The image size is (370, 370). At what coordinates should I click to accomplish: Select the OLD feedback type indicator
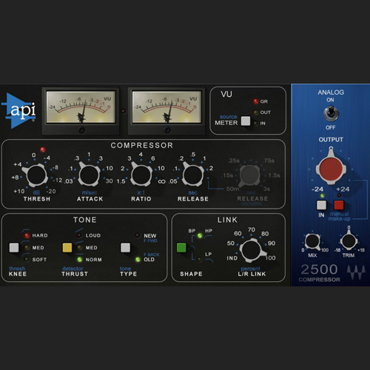point(138,259)
